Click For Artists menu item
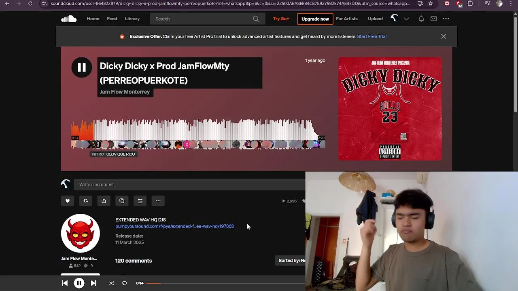The width and height of the screenshot is (518, 291). 347,19
